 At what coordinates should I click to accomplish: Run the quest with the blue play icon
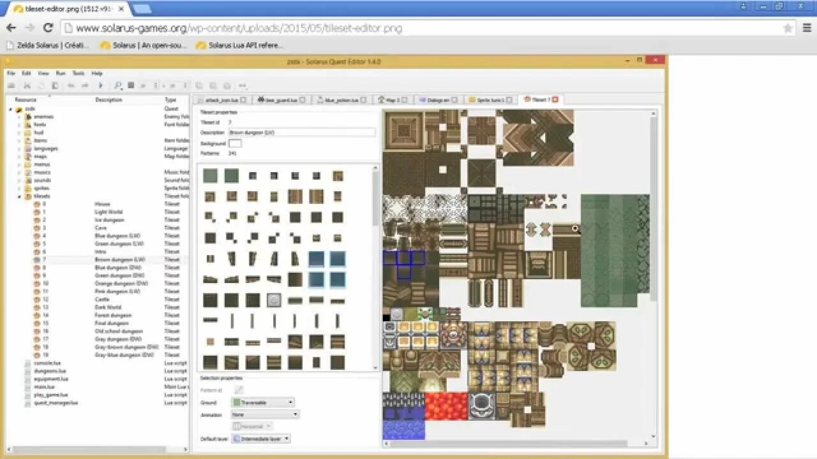pos(100,85)
